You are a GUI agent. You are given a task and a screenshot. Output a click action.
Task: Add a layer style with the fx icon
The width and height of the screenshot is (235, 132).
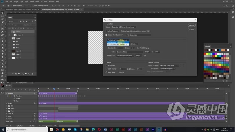[x=16, y=74]
